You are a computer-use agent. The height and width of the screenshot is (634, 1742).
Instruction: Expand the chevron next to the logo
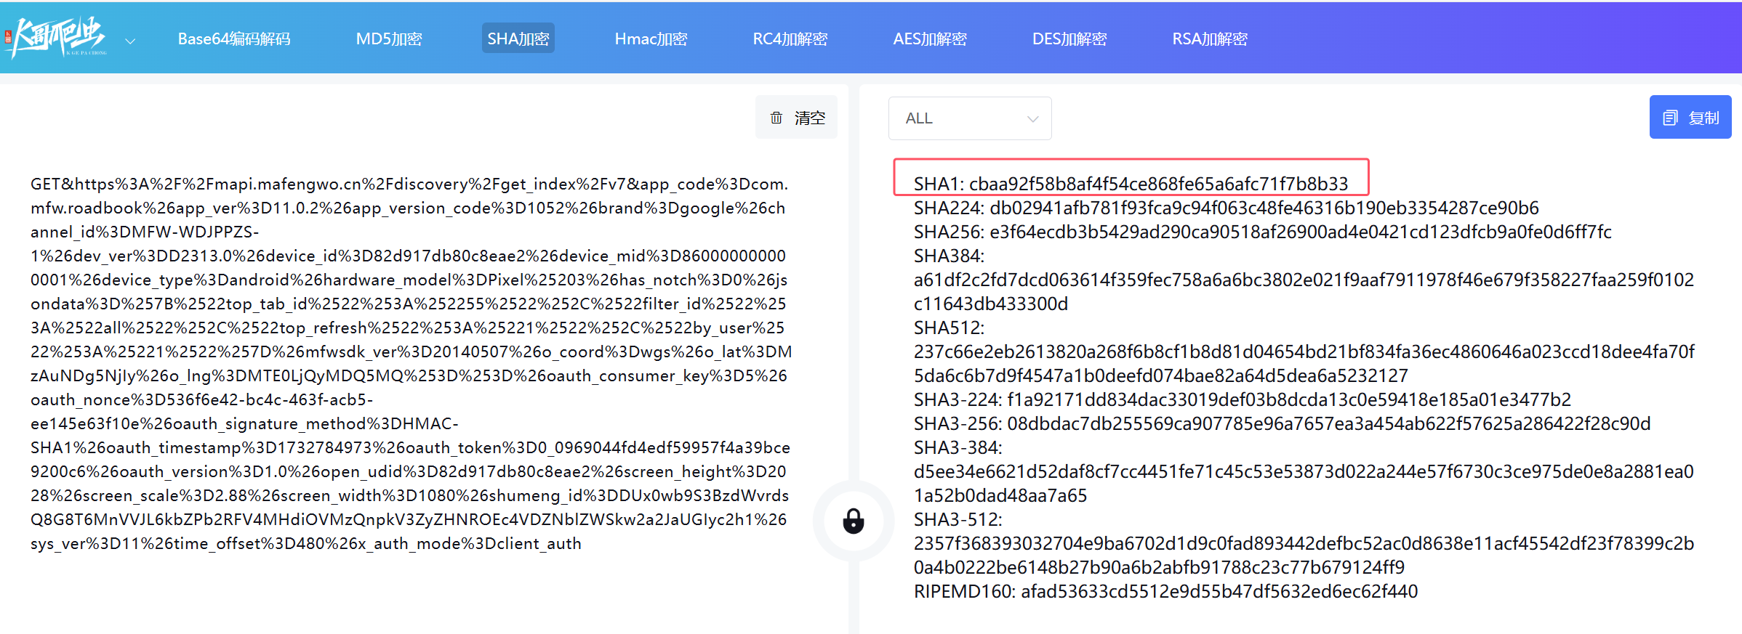[130, 41]
